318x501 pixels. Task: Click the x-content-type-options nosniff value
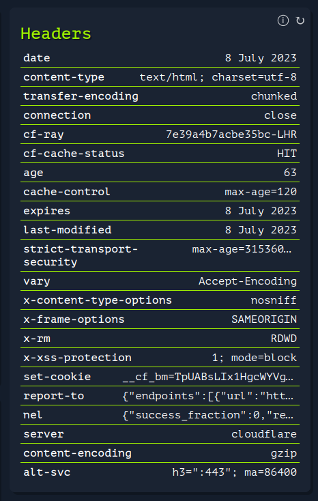274,300
